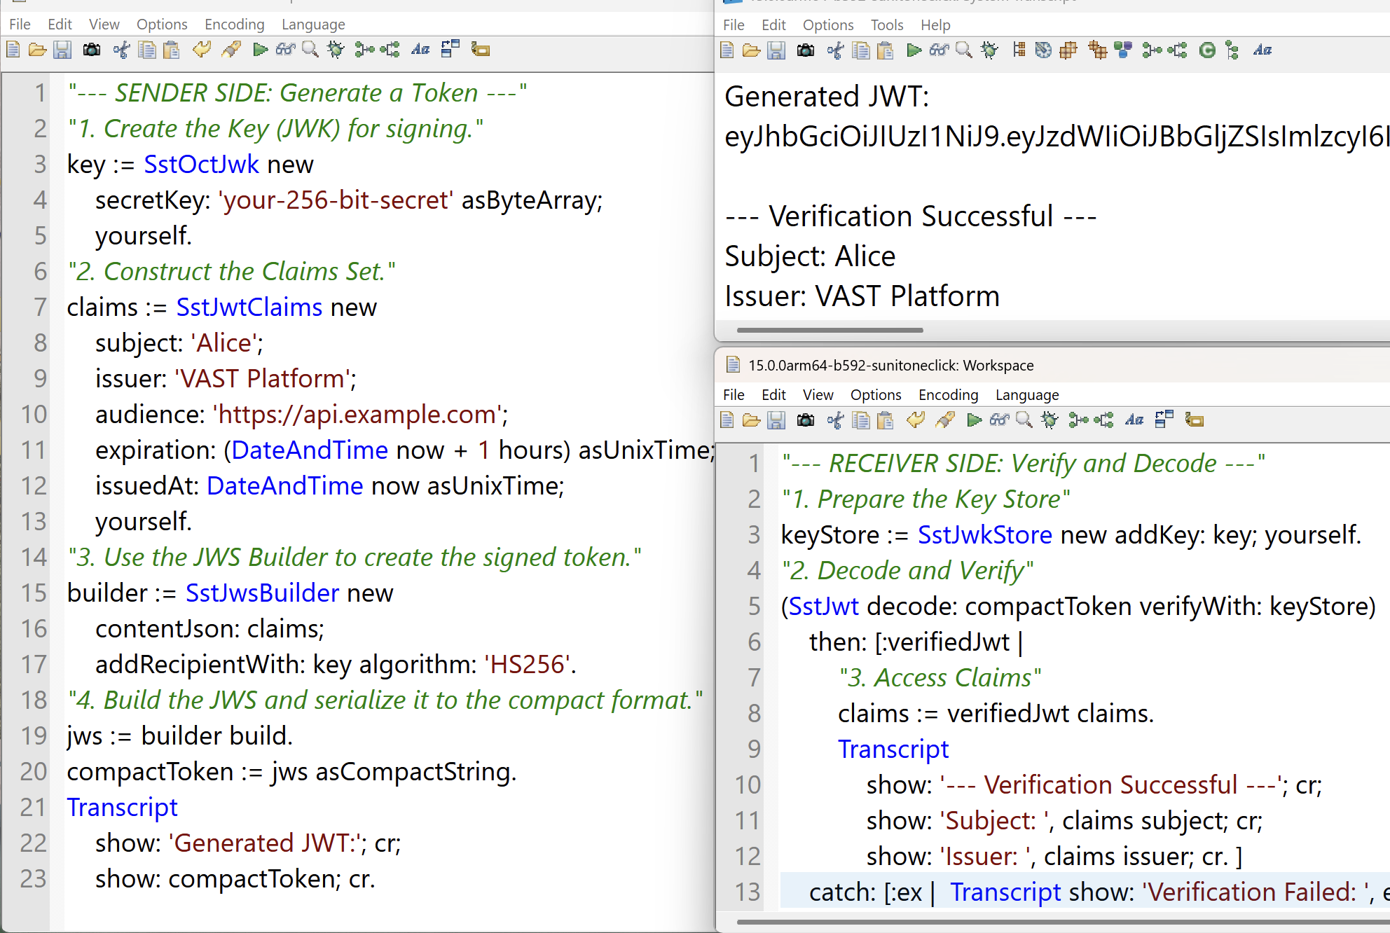
Task: Open the Encoding menu in left workspace
Action: (234, 25)
